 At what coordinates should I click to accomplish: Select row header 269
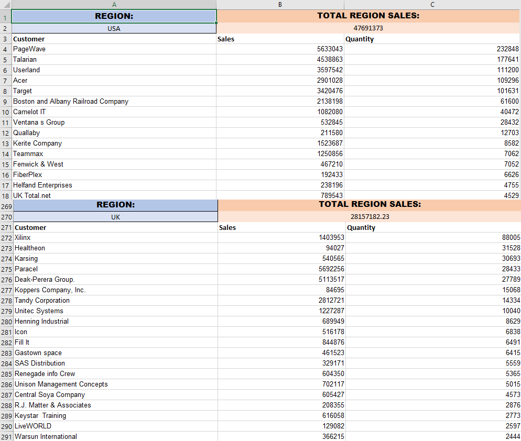click(6, 206)
